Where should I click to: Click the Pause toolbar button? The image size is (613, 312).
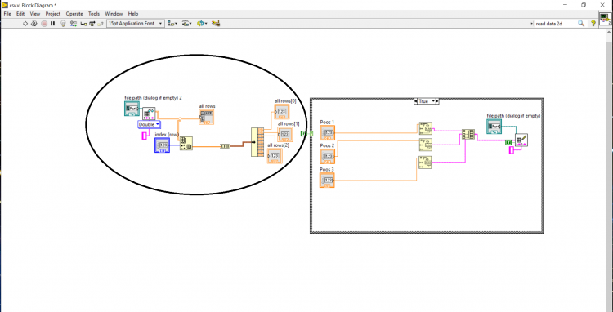(53, 24)
